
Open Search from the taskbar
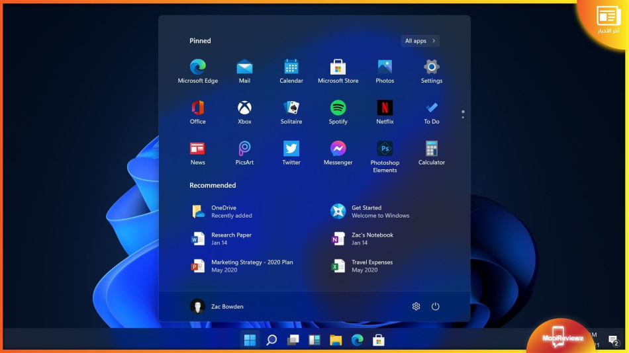click(271, 340)
